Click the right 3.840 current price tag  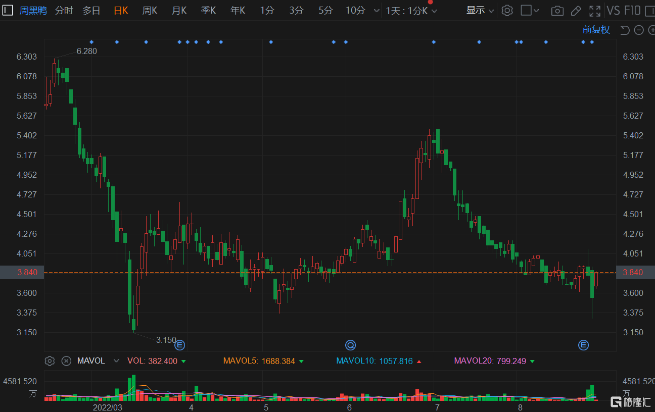(635, 272)
